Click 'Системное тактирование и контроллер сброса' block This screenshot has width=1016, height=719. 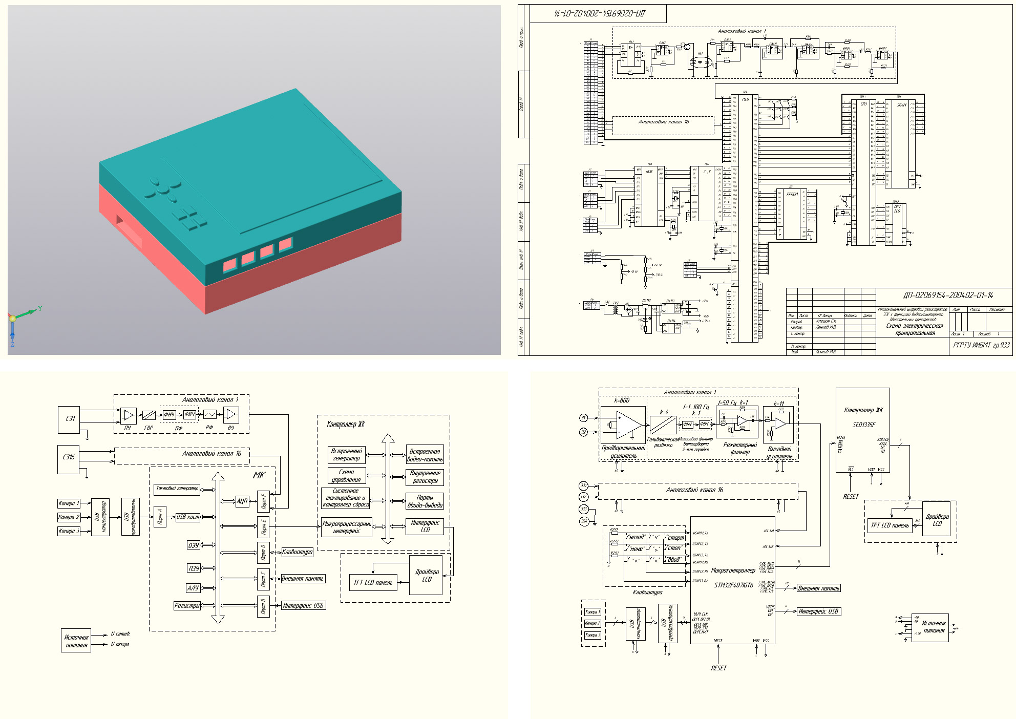click(346, 498)
